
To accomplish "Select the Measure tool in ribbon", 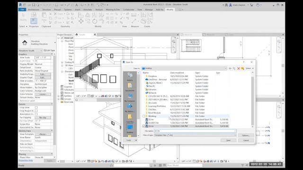I will point(134,21).
